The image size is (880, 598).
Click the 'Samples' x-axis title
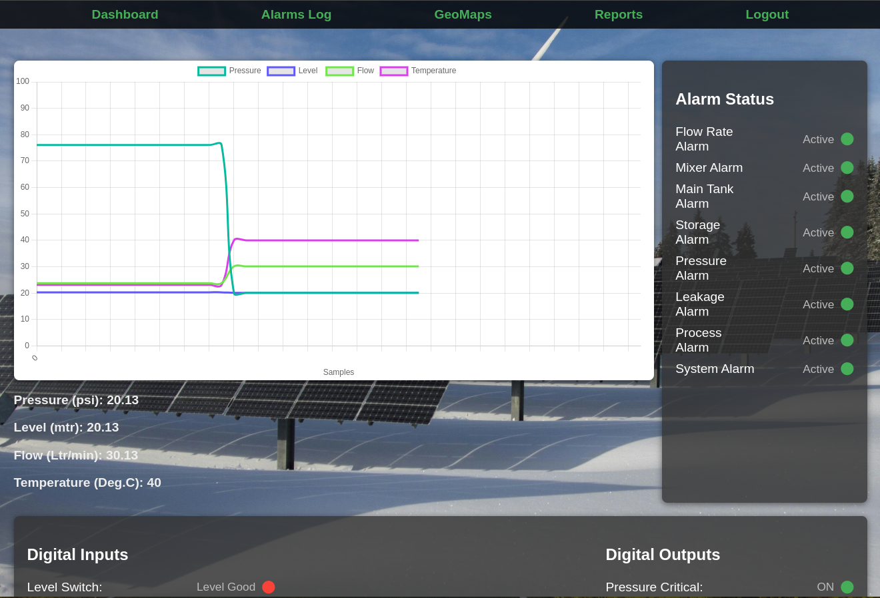339,372
